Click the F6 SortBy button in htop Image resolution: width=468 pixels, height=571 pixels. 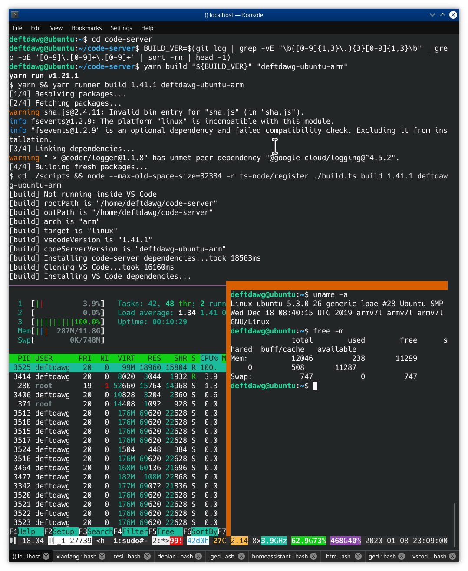coord(200,531)
